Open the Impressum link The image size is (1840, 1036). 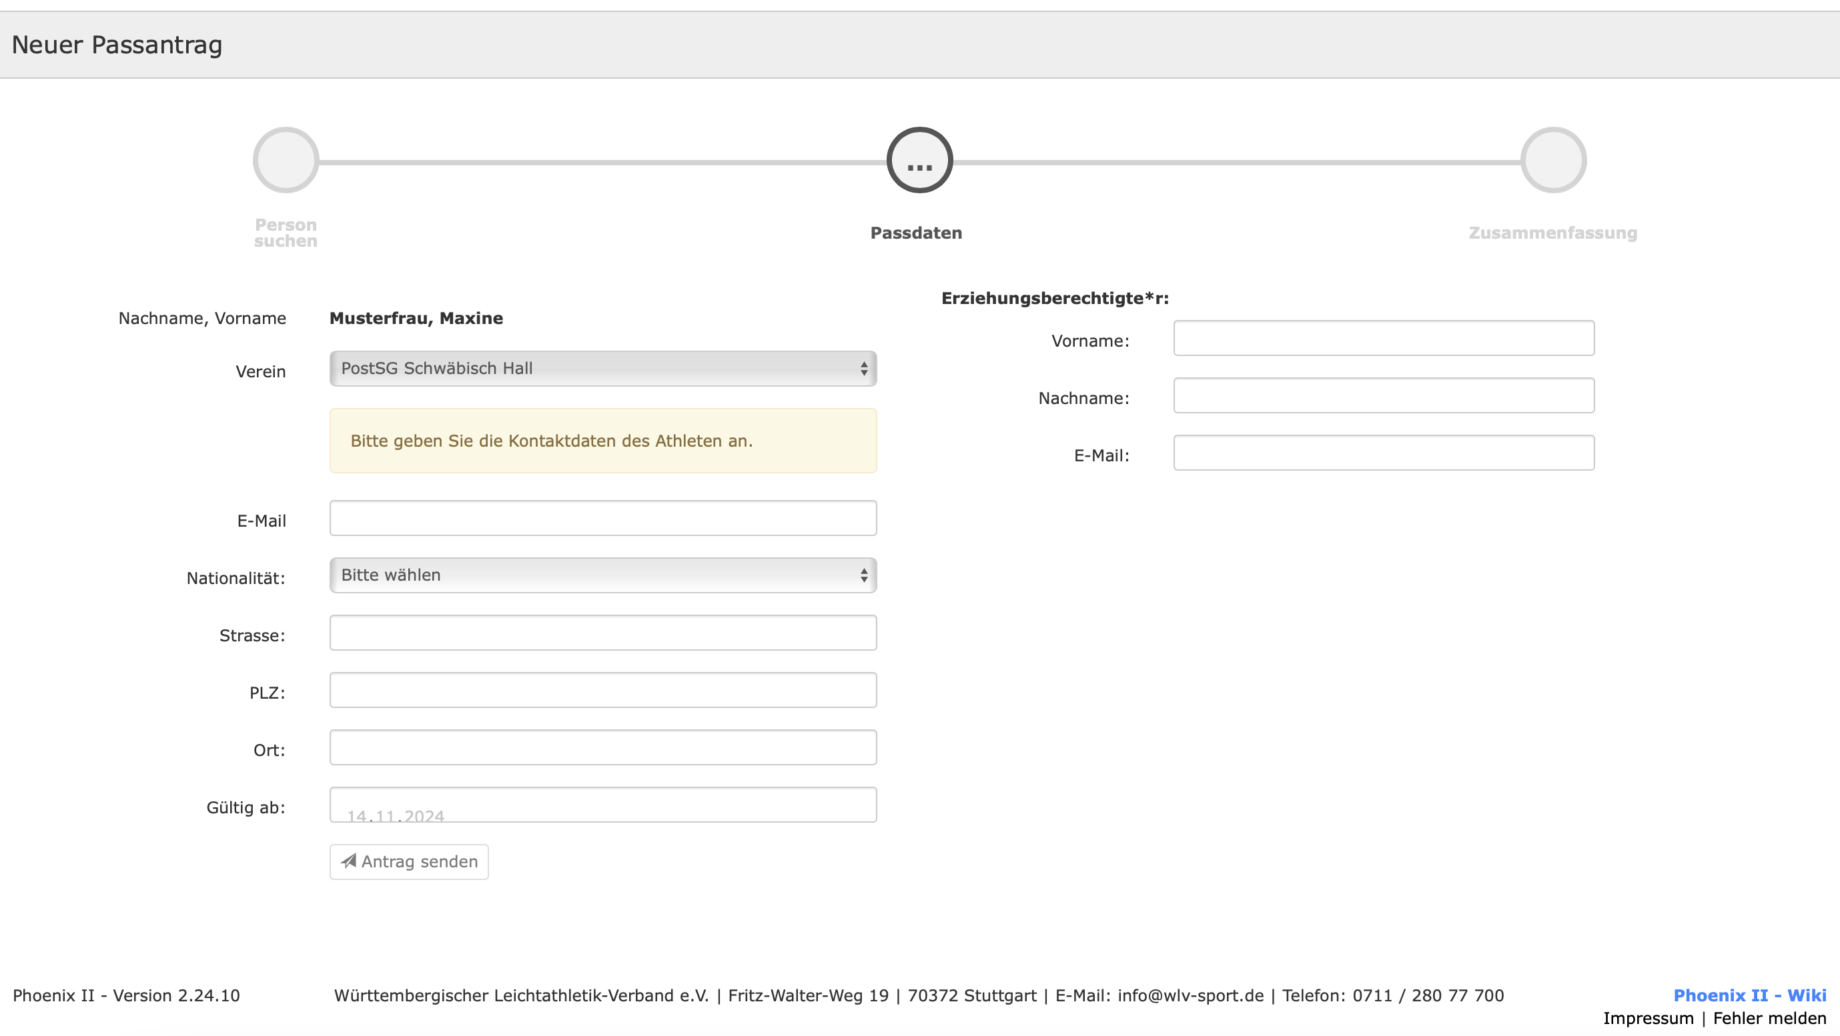pyautogui.click(x=1648, y=1018)
